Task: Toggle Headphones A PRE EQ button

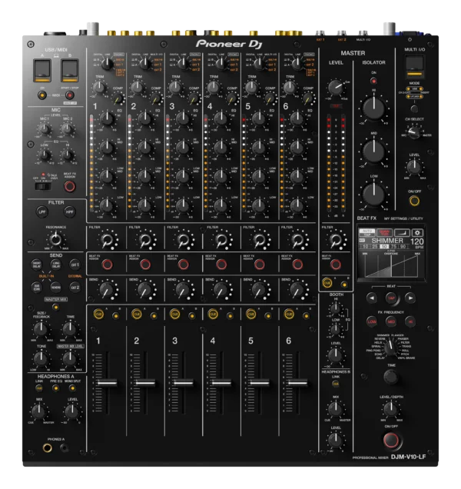Action: (56, 388)
